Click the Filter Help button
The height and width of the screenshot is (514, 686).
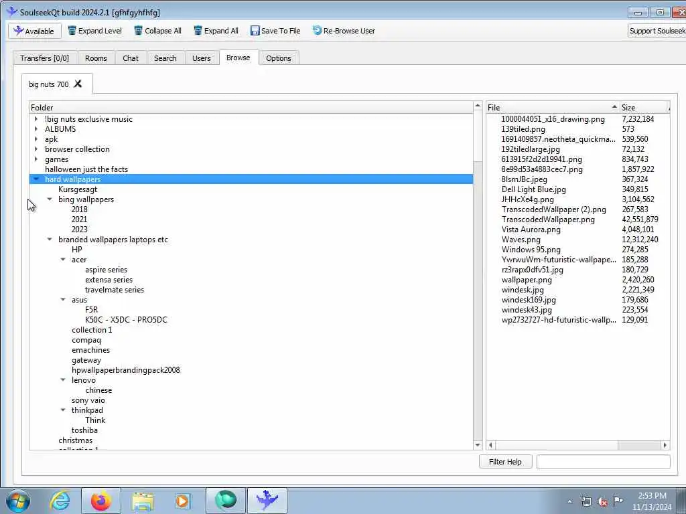click(505, 462)
